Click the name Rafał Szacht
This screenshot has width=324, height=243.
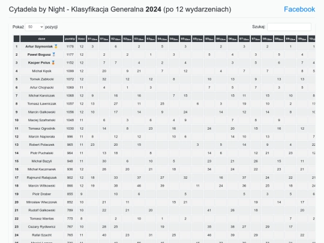(42, 235)
